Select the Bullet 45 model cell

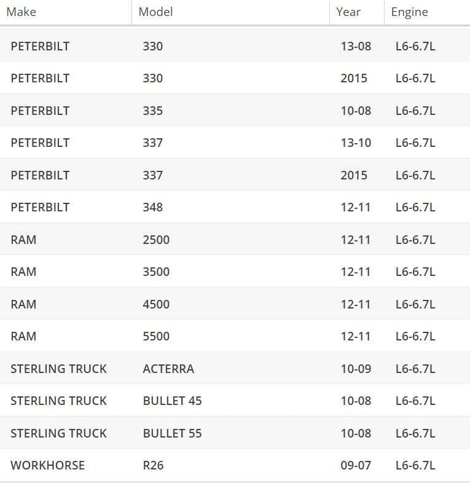(172, 401)
